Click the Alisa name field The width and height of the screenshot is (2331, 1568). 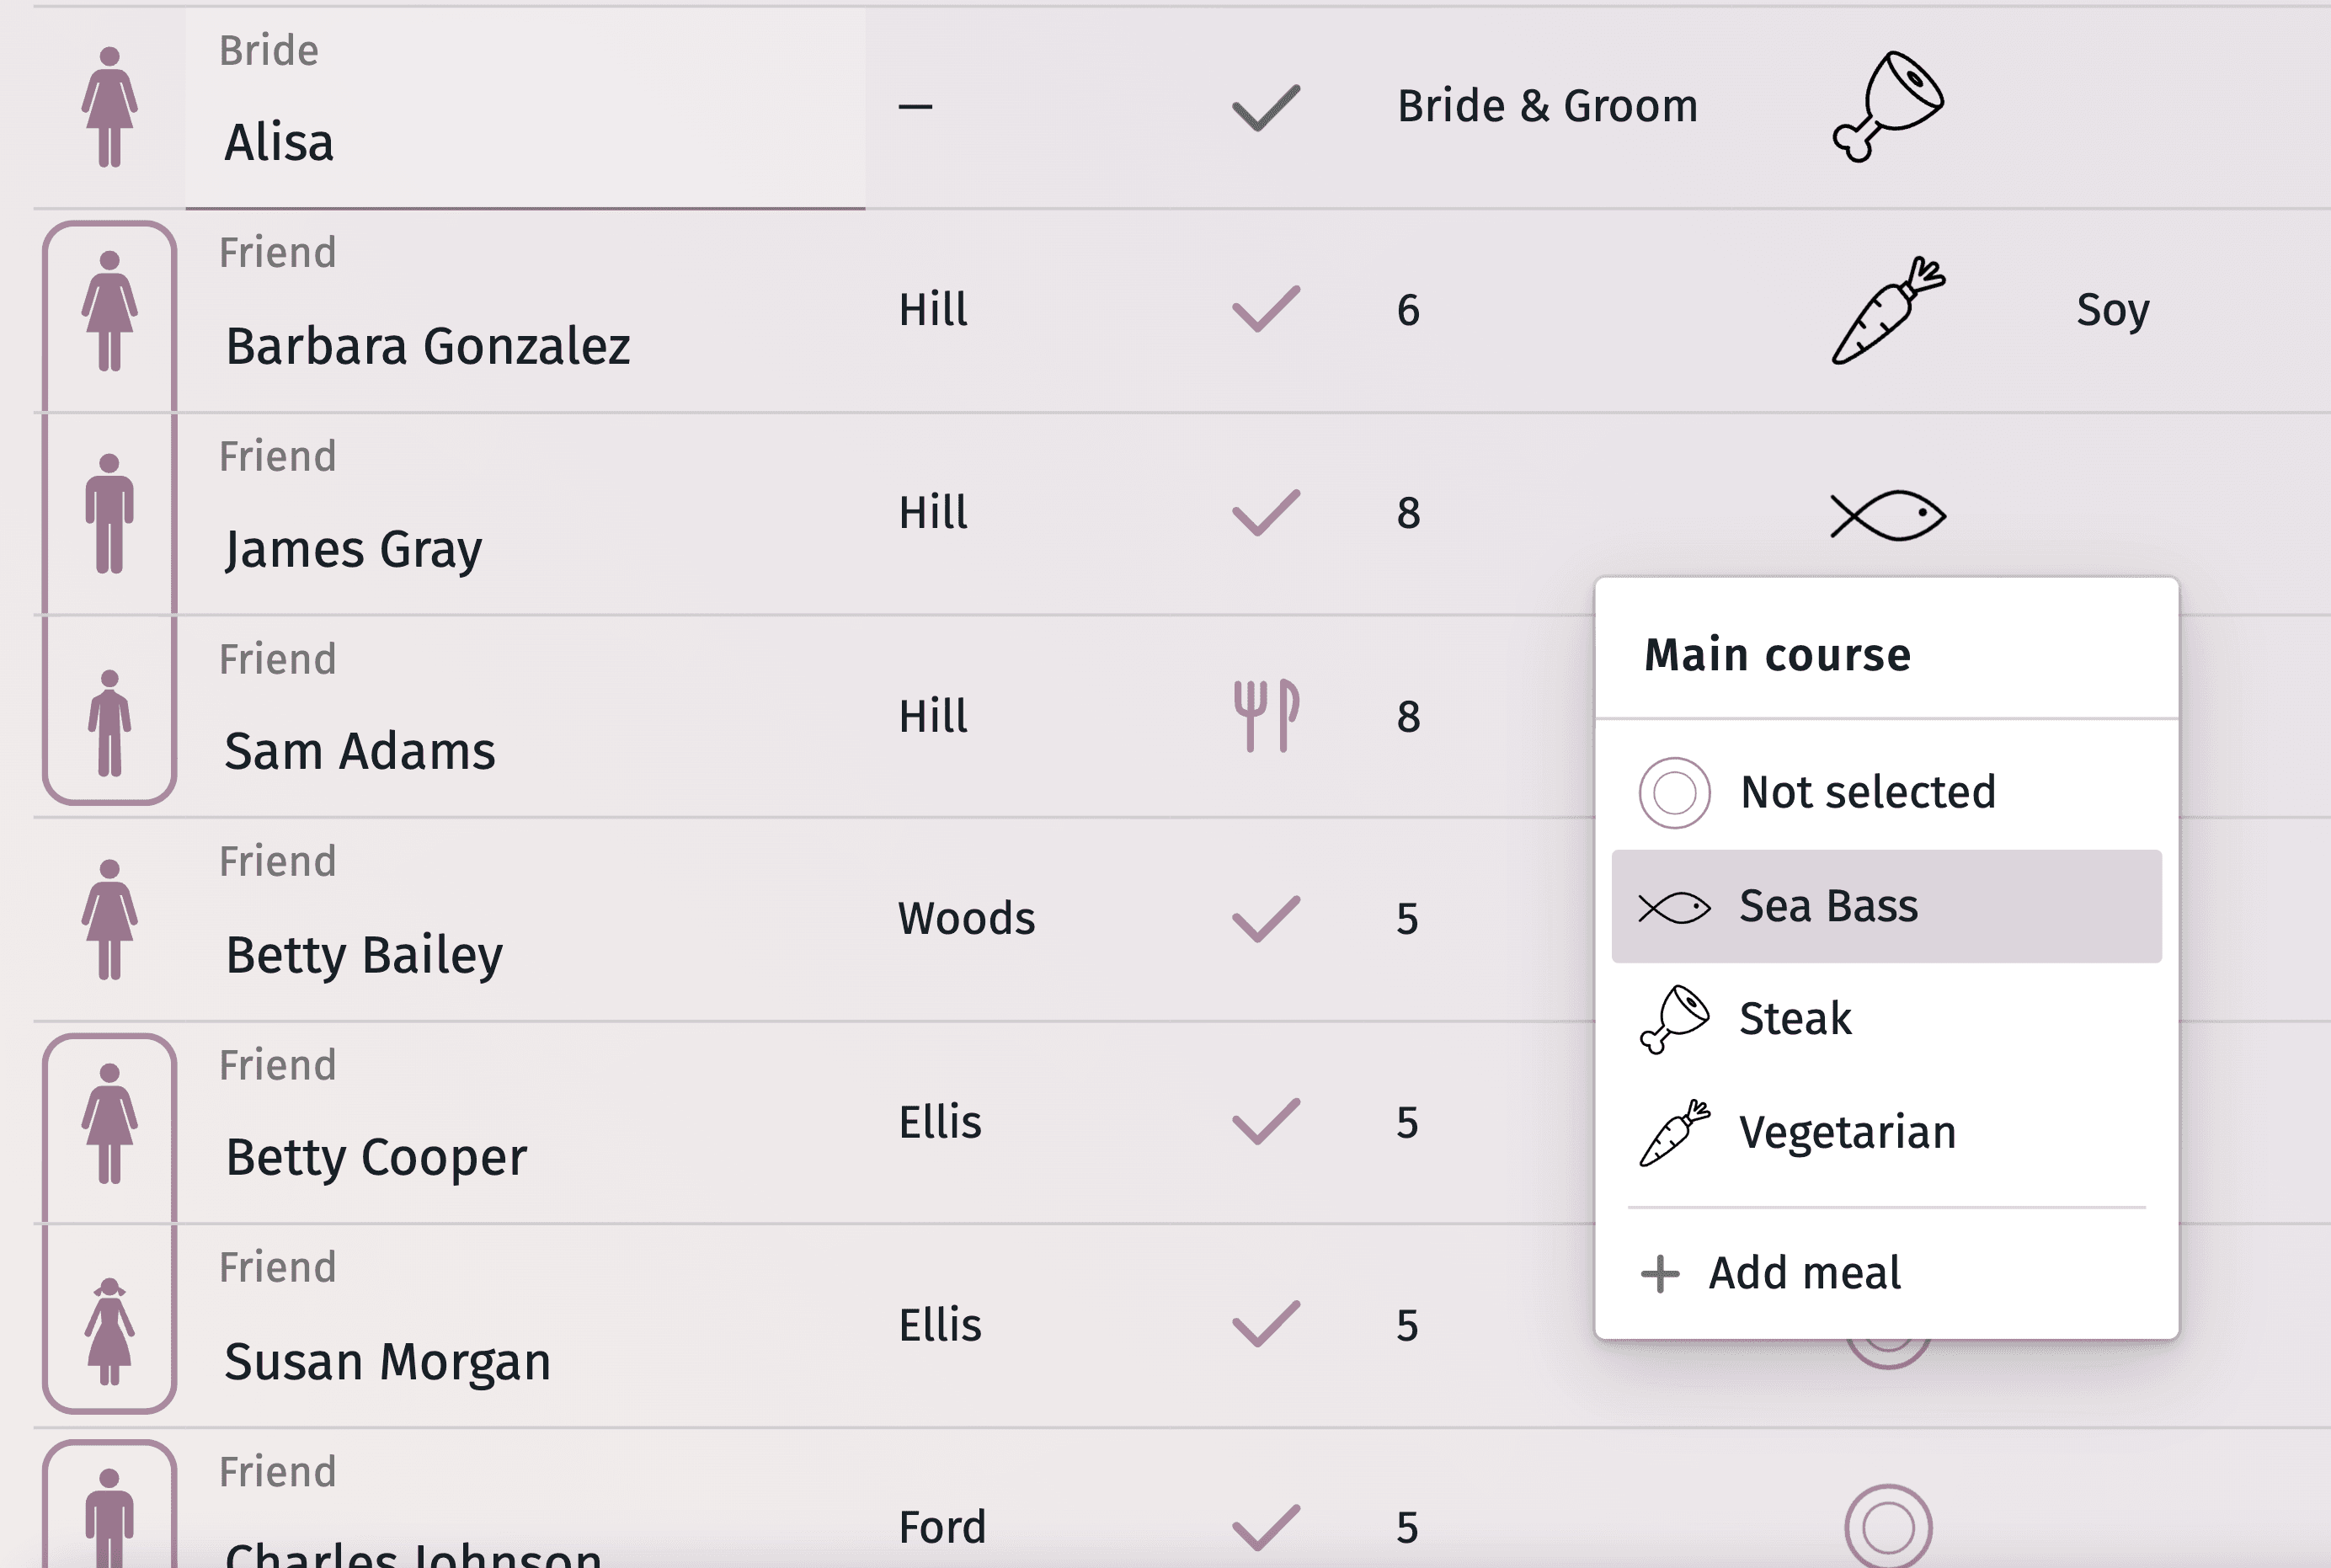pyautogui.click(x=525, y=142)
